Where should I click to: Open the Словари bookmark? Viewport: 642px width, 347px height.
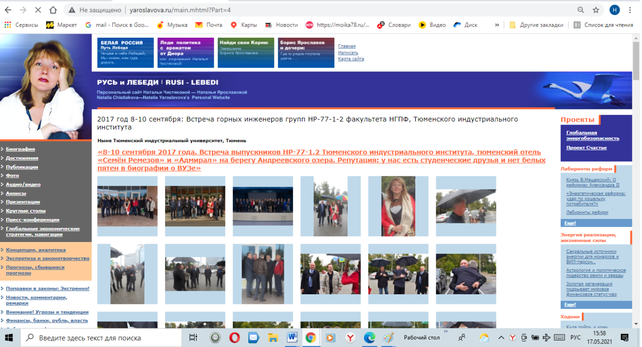click(394, 25)
